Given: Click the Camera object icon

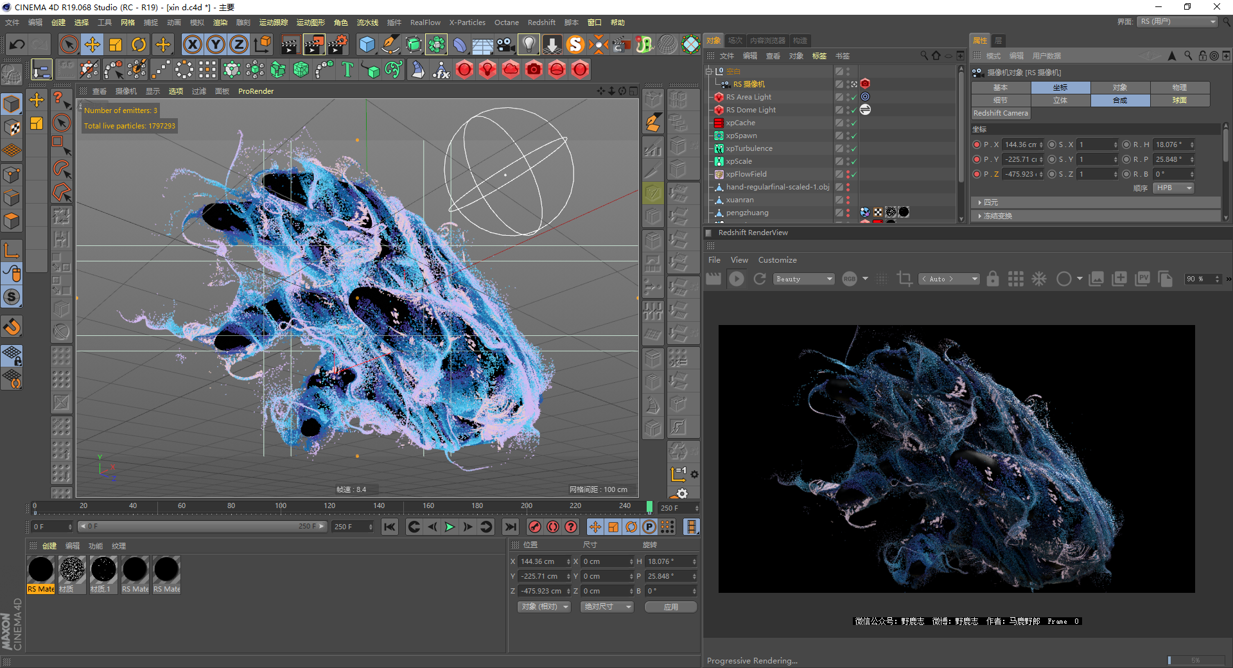Looking at the screenshot, I should click(505, 44).
